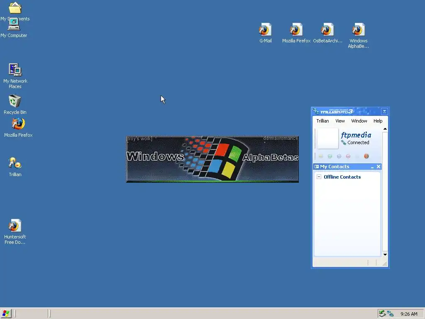
Task: Open the Window menu in Trillian
Action: point(359,121)
